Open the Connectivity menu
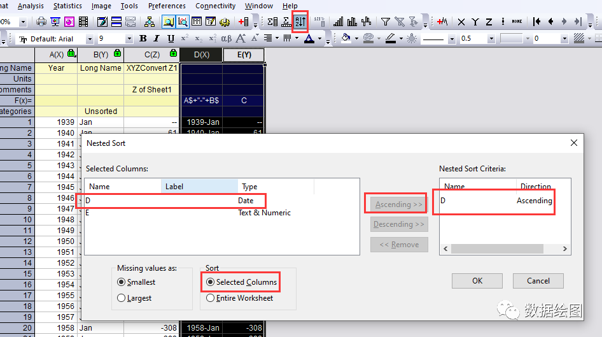Image resolution: width=602 pixels, height=337 pixels. tap(215, 6)
